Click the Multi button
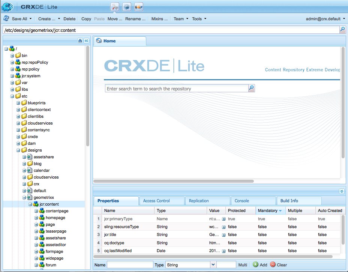The height and width of the screenshot is (272, 348). [x=243, y=264]
